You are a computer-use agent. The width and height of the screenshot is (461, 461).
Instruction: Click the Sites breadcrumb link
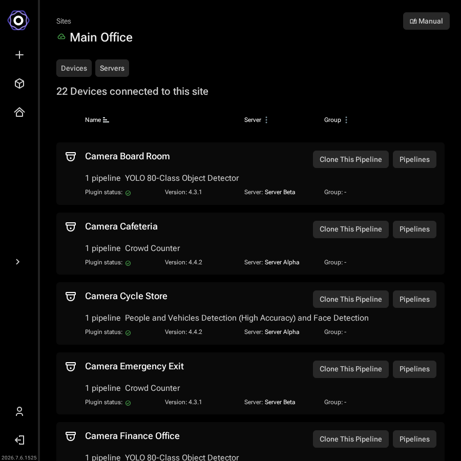pyautogui.click(x=64, y=21)
